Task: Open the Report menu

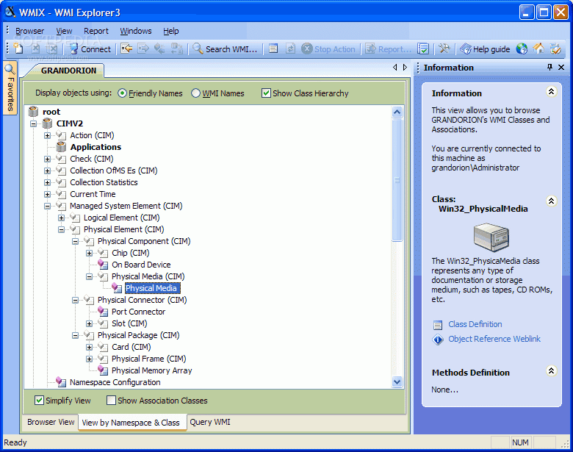Action: tap(96, 31)
